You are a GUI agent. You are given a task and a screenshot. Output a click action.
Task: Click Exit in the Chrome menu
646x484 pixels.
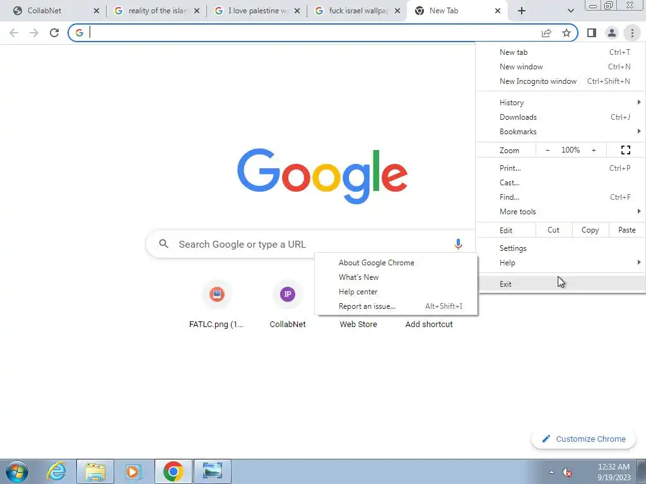tap(560, 284)
